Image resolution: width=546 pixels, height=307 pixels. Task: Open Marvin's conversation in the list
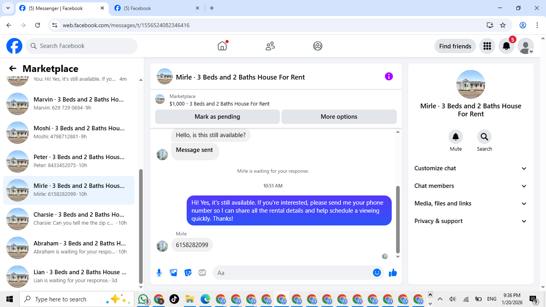[69, 104]
